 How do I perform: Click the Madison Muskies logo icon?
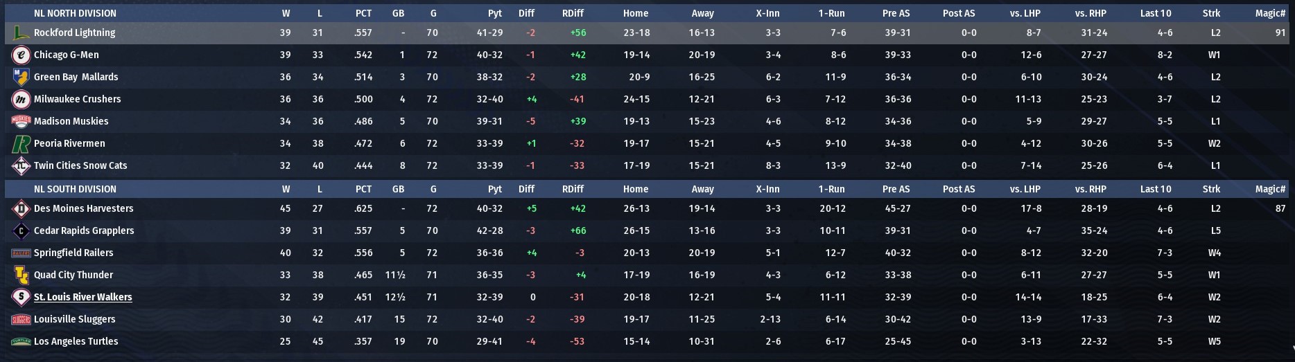(21, 121)
